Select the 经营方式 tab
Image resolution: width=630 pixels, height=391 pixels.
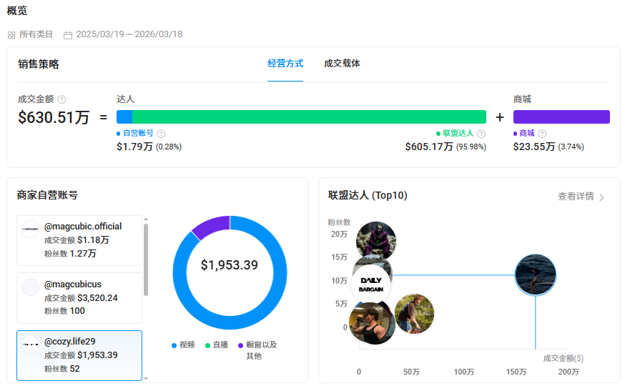[x=285, y=64]
